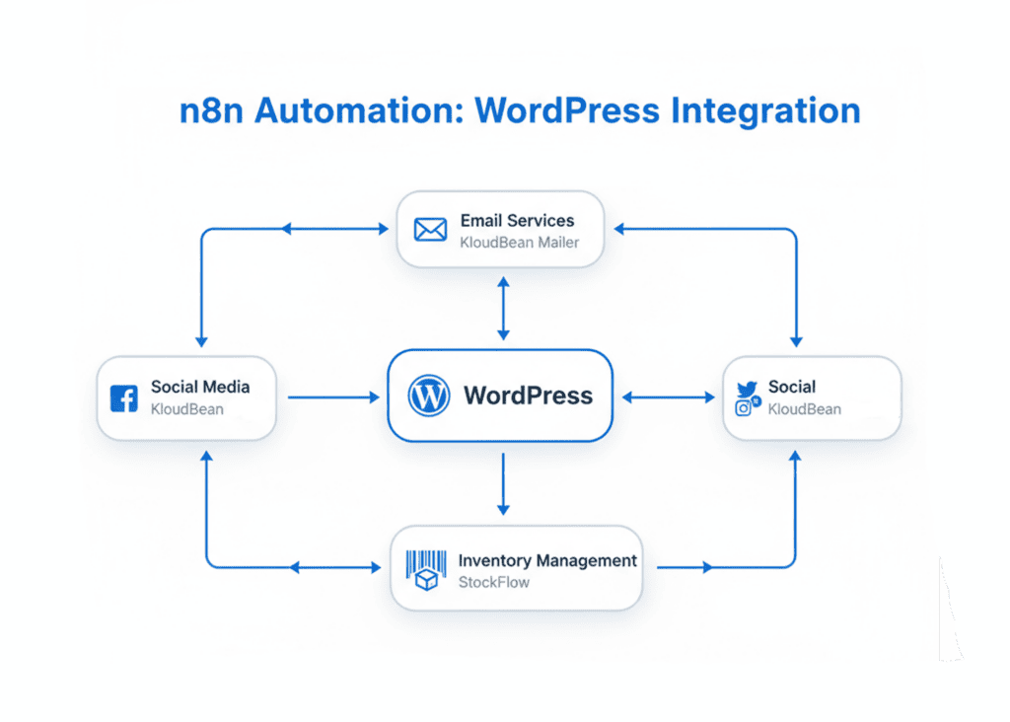Select the central WordPress node

point(500,396)
